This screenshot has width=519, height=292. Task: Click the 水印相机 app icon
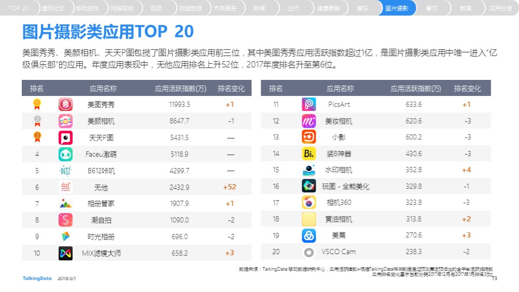pos(309,170)
